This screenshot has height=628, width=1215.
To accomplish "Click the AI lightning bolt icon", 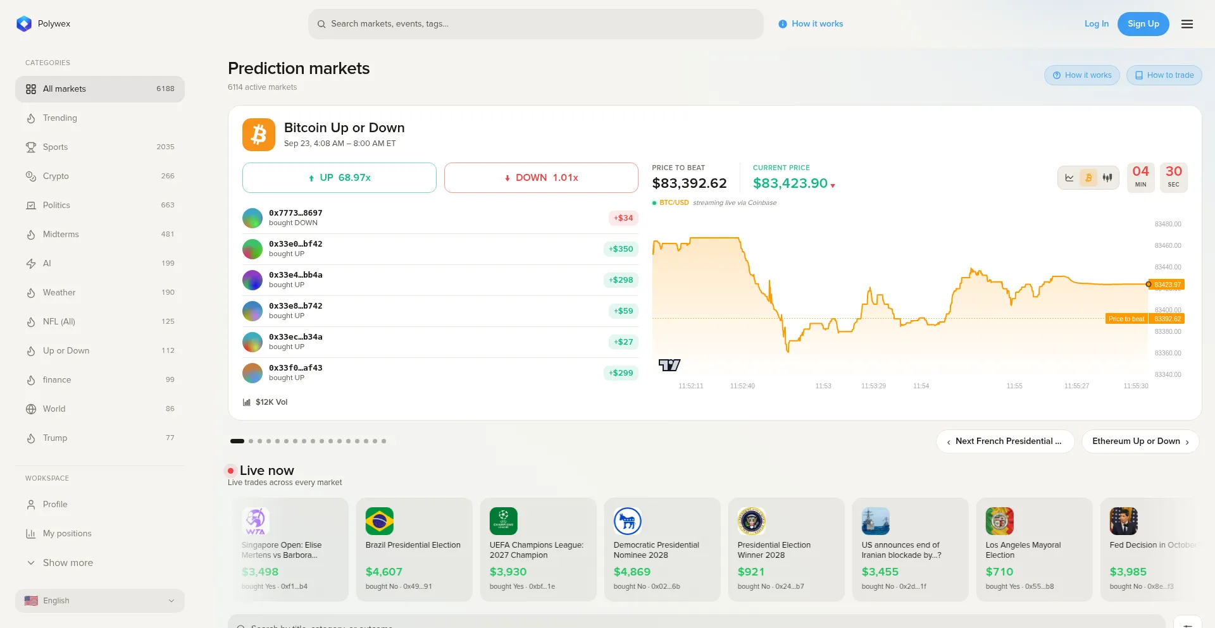I will coord(31,264).
